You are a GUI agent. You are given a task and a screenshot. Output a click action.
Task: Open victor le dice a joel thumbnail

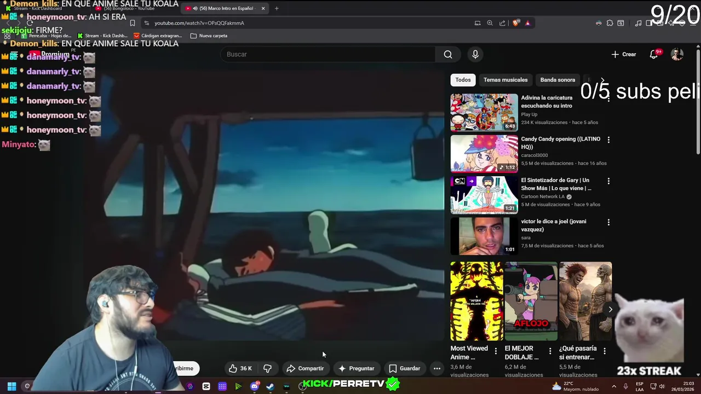tap(484, 236)
